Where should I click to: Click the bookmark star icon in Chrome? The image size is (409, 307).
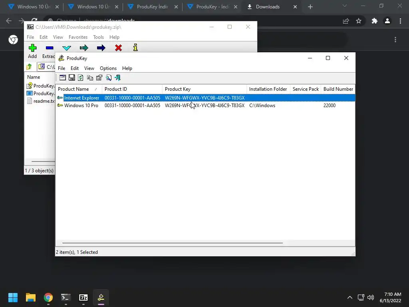[x=359, y=21]
